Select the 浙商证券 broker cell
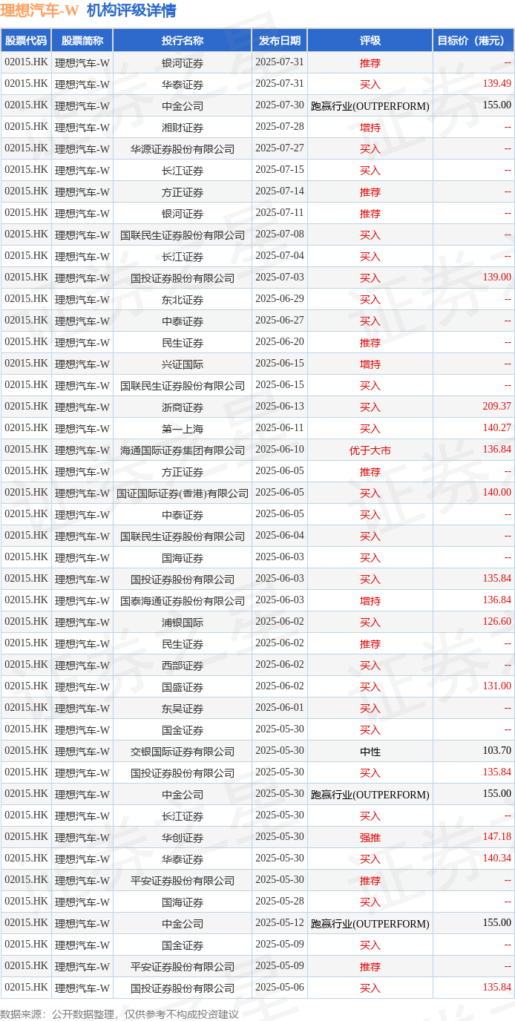The height and width of the screenshot is (1021, 515). point(183,407)
